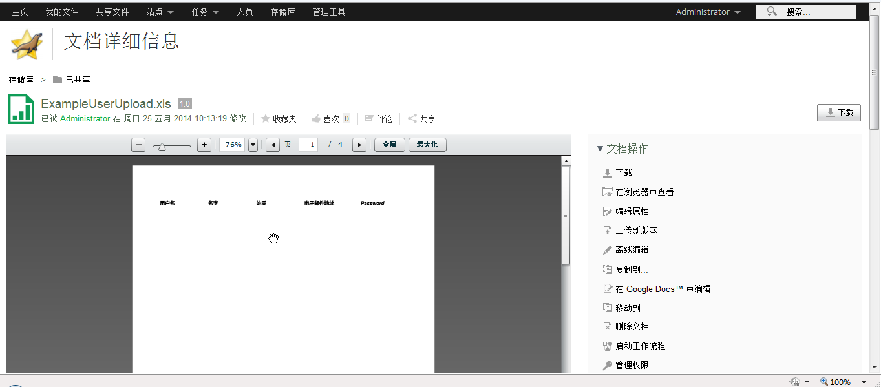The image size is (881, 387).
Task: Click the 用户名 header in preview
Action: (167, 203)
